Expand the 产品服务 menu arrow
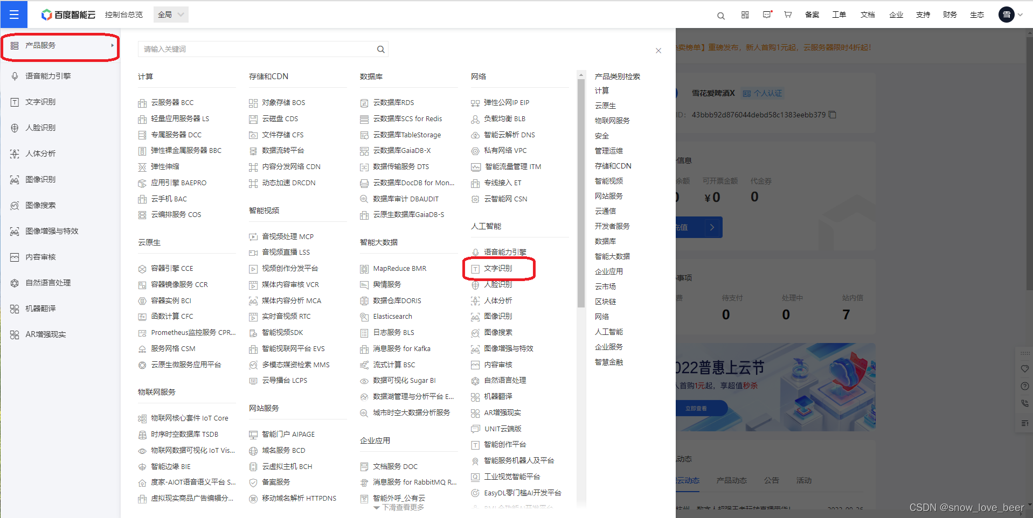 coord(112,45)
